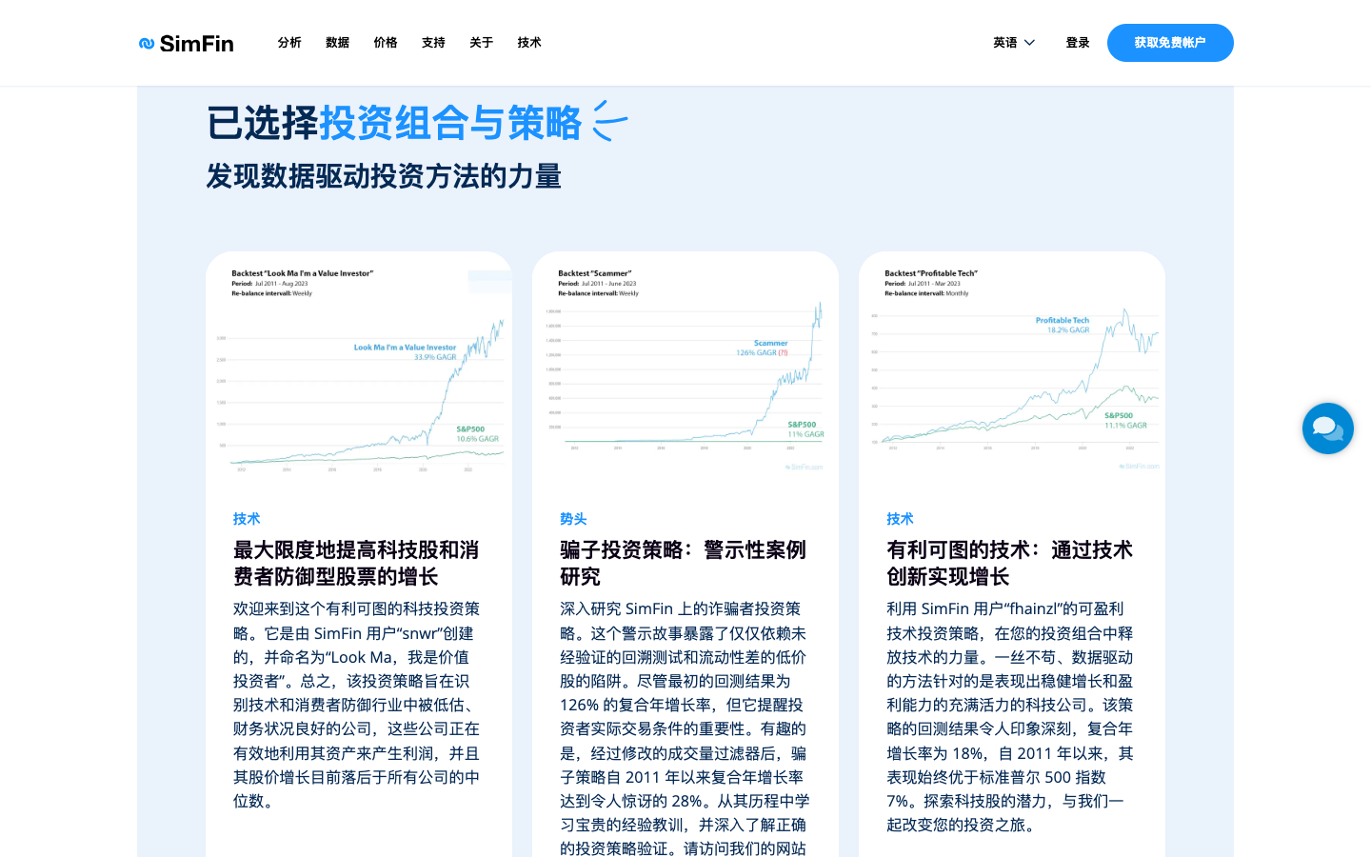Open article 骗子投资策略：警示性案例研究
Screen dimensions: 1371x857
(683, 563)
